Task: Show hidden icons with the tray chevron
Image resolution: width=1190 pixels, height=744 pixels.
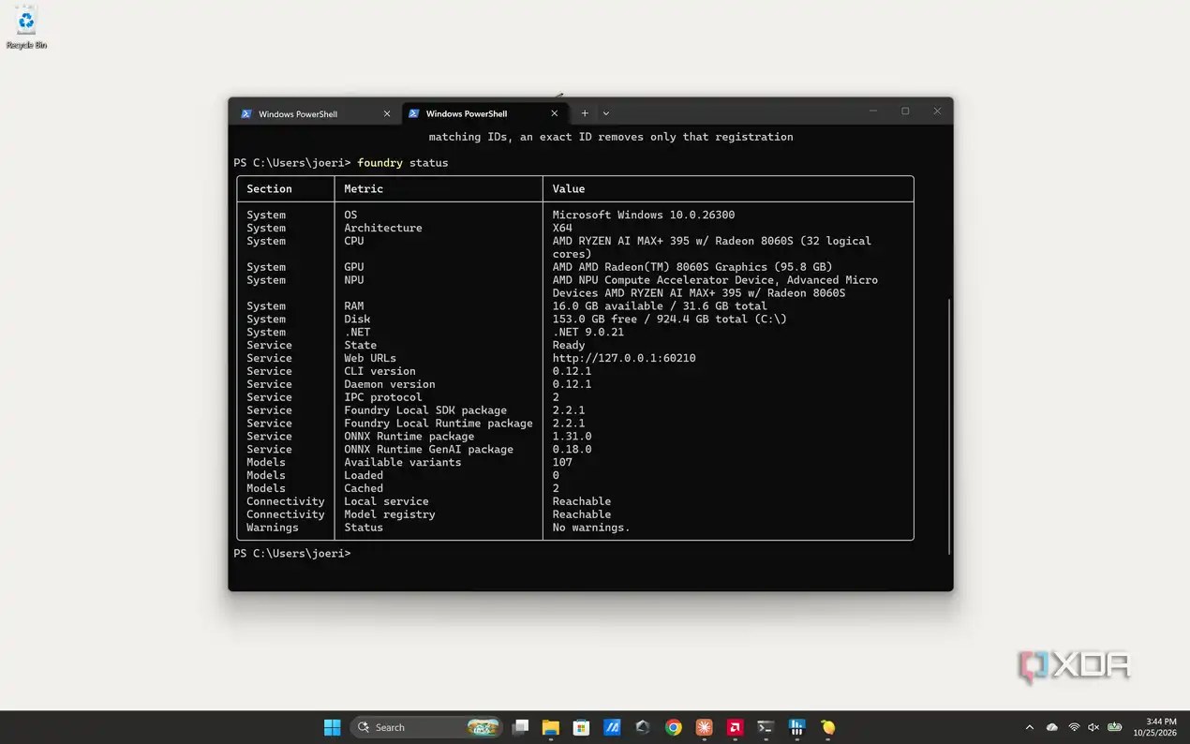Action: click(x=1030, y=727)
